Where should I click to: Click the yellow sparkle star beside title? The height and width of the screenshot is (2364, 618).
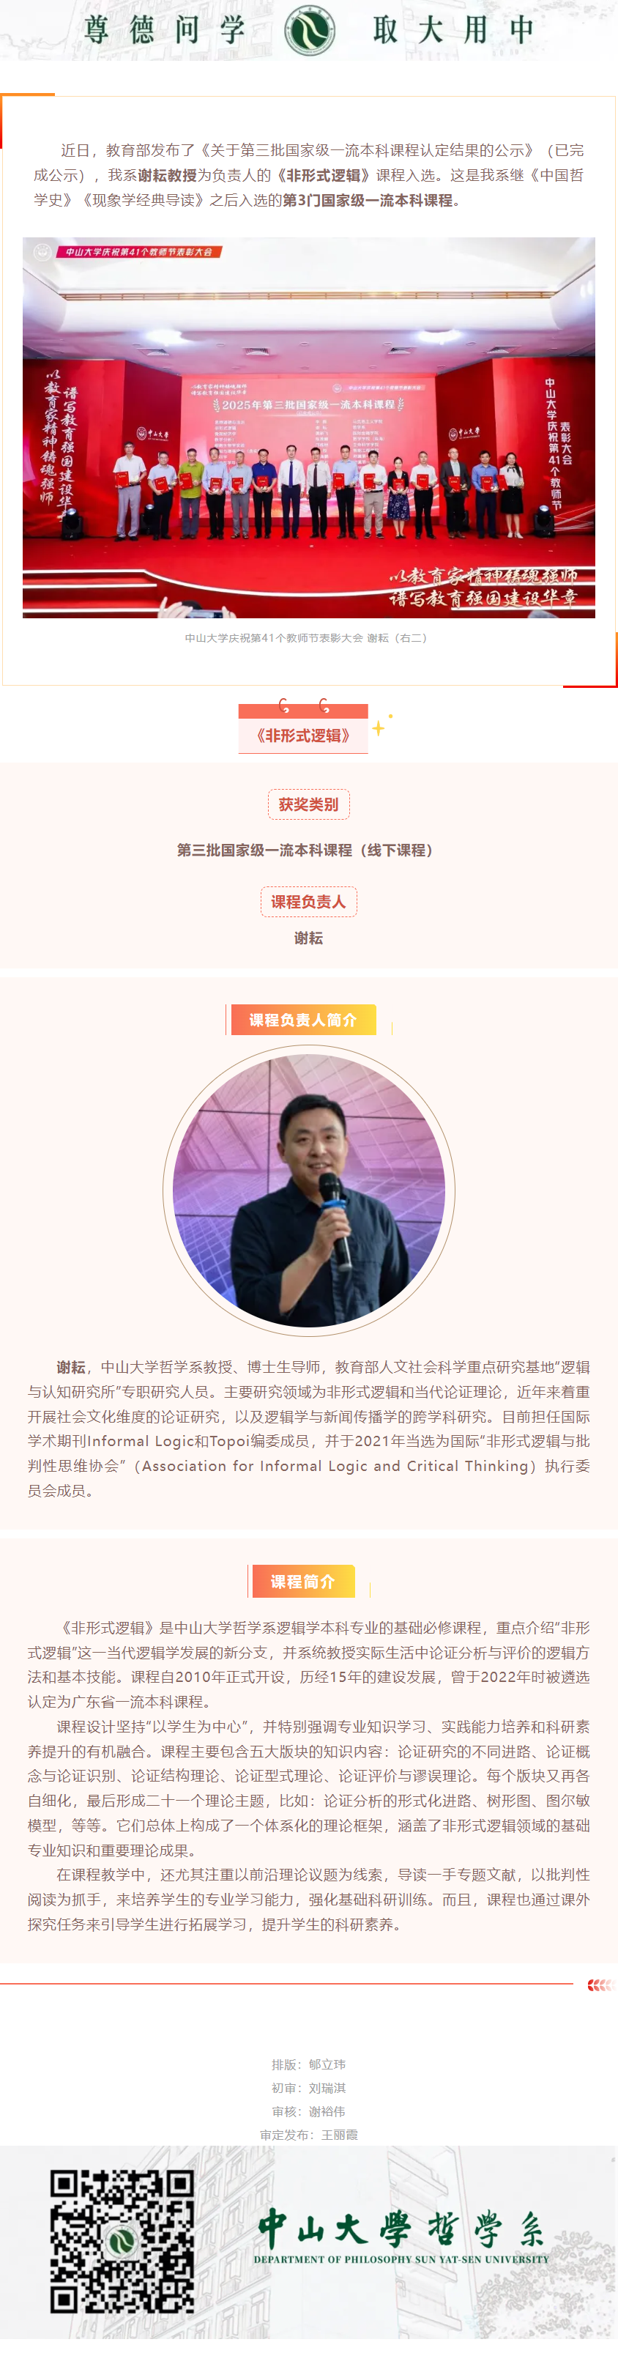point(379,727)
